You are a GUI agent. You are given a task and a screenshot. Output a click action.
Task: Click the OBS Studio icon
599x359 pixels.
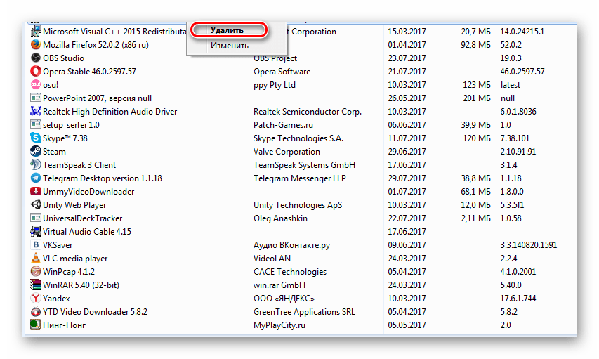tap(36, 58)
